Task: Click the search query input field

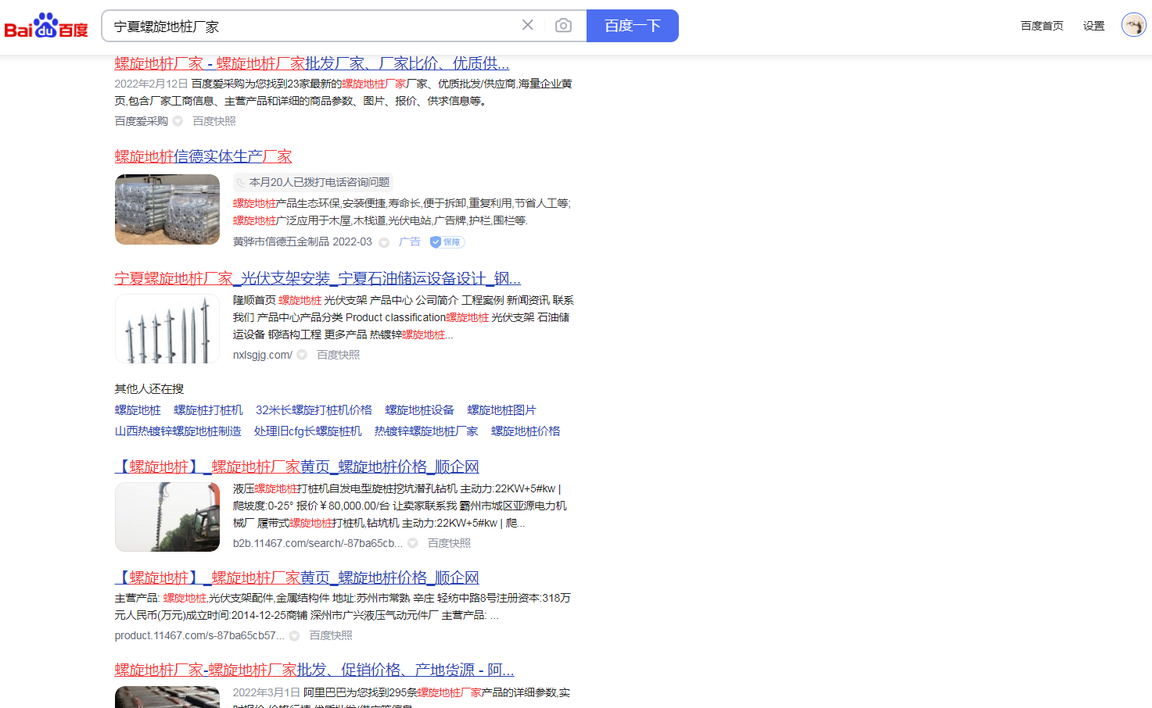Action: tap(313, 27)
